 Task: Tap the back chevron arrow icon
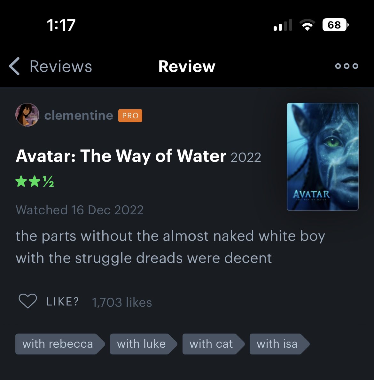(14, 66)
